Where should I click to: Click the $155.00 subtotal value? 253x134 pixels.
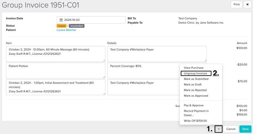tap(242, 106)
